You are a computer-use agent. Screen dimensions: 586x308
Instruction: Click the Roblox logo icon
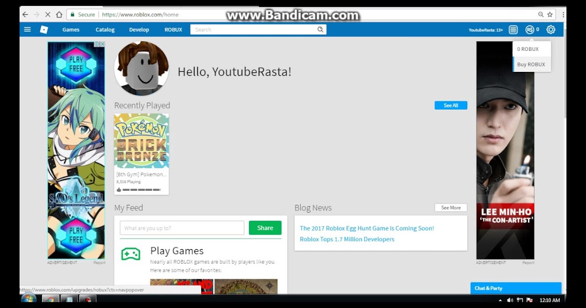coord(44,30)
